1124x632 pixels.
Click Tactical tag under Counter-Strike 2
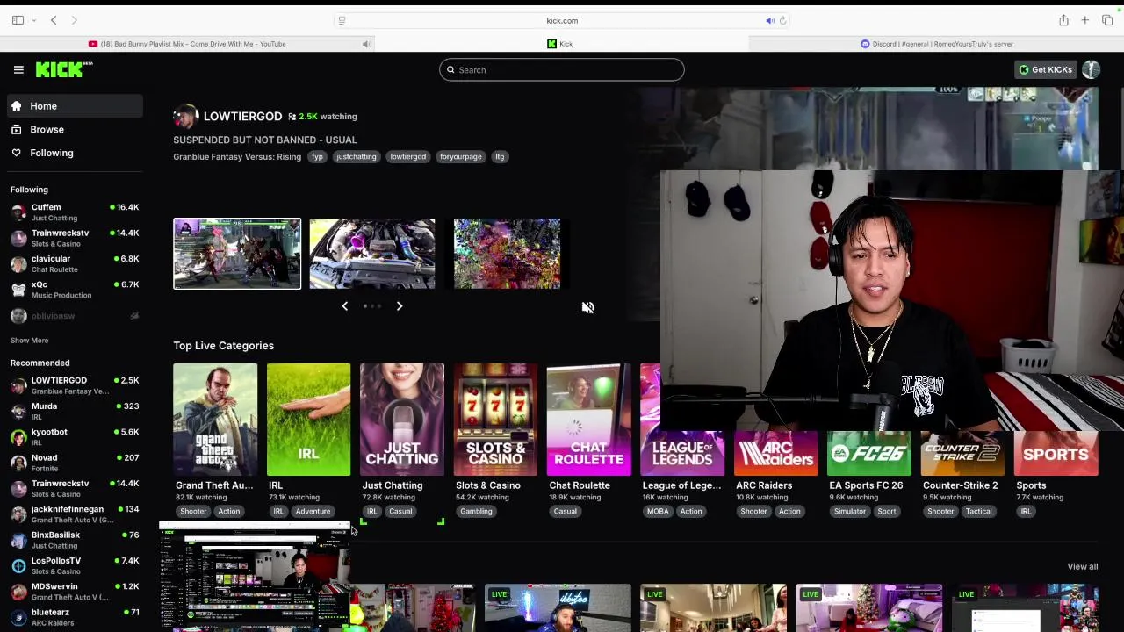pos(978,512)
